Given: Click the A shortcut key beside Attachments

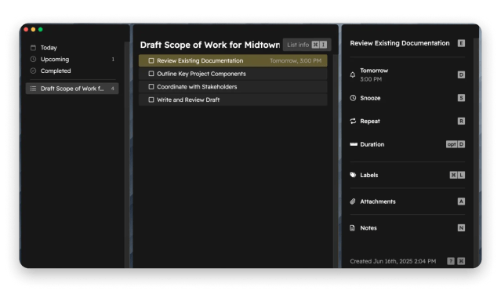Looking at the screenshot, I should point(461,201).
